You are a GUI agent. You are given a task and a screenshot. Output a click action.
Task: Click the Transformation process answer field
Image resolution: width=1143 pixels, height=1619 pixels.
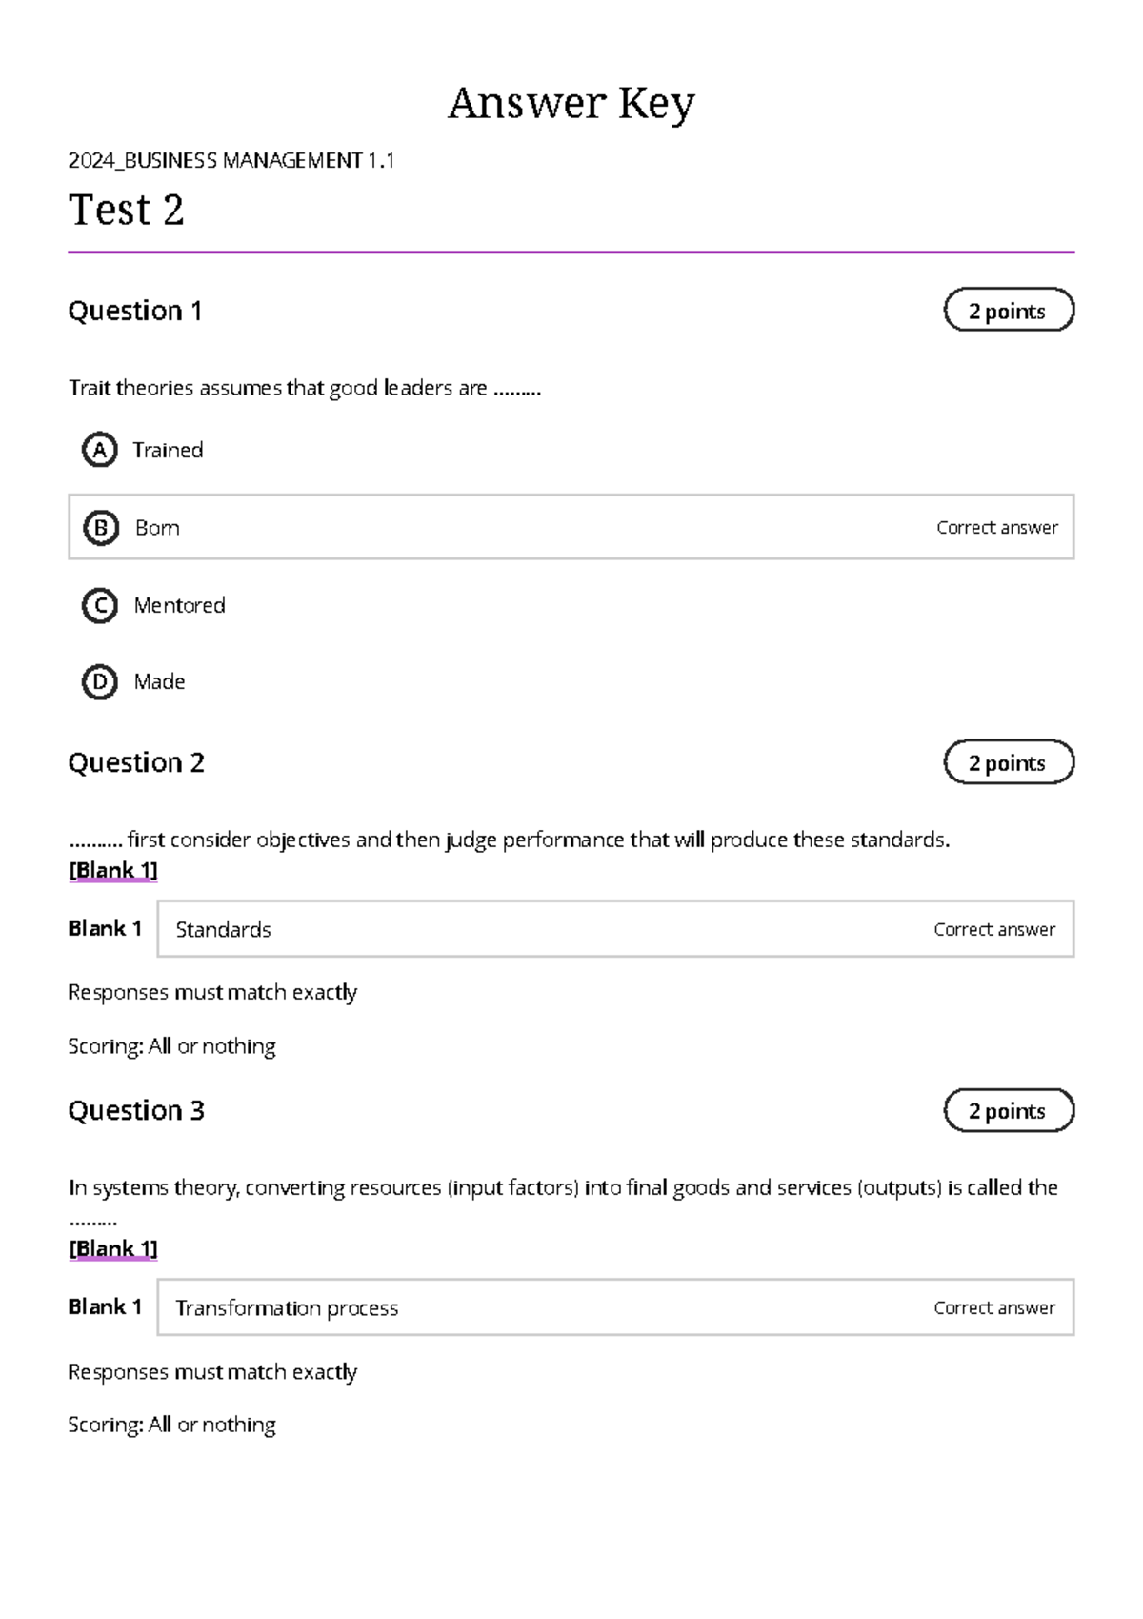[x=615, y=1307]
